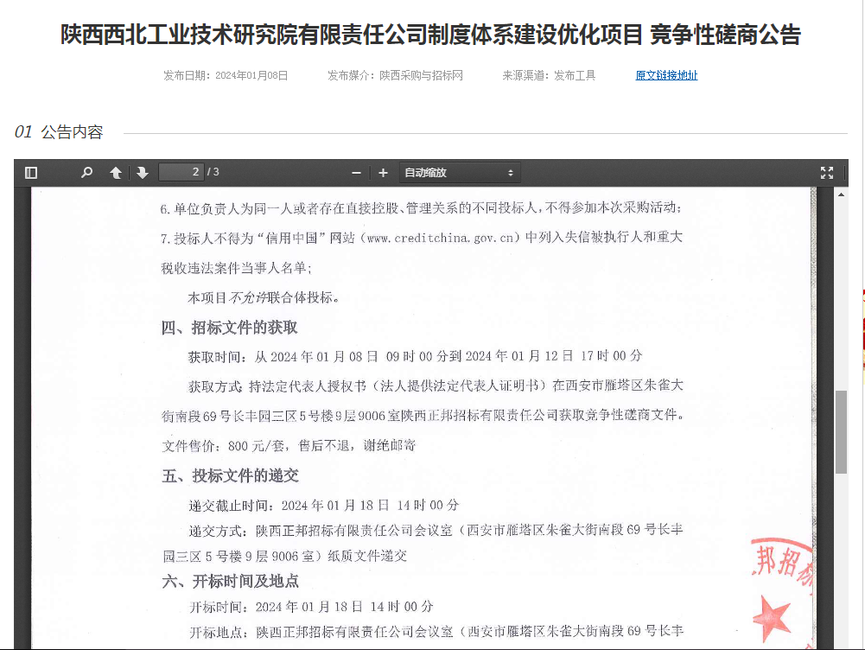Click the scrollbar up arrow
The image size is (865, 650).
[841, 194]
